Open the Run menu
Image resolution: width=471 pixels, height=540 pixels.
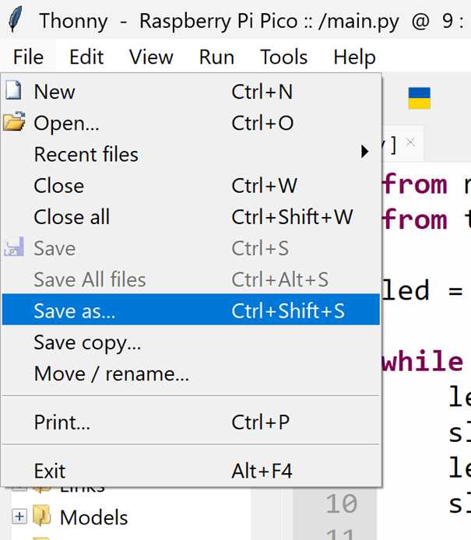coord(216,57)
